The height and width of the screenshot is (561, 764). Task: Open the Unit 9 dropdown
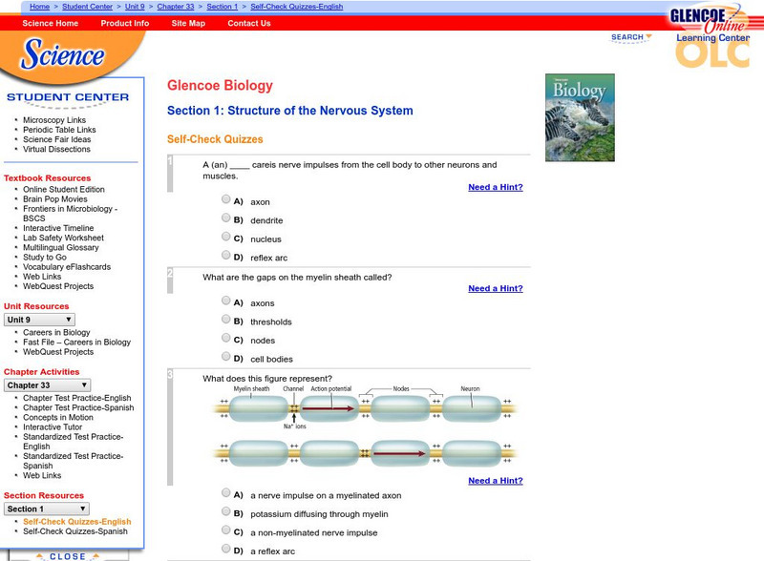click(39, 320)
